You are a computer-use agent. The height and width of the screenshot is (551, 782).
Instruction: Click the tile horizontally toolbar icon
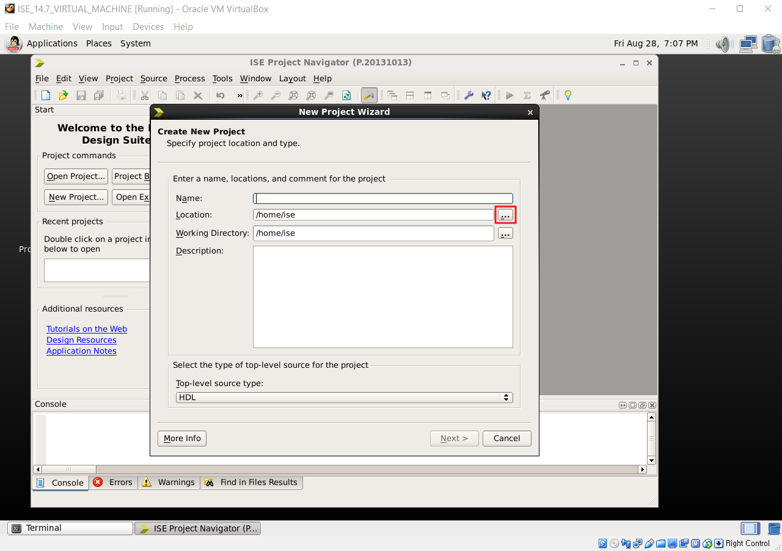tap(410, 95)
